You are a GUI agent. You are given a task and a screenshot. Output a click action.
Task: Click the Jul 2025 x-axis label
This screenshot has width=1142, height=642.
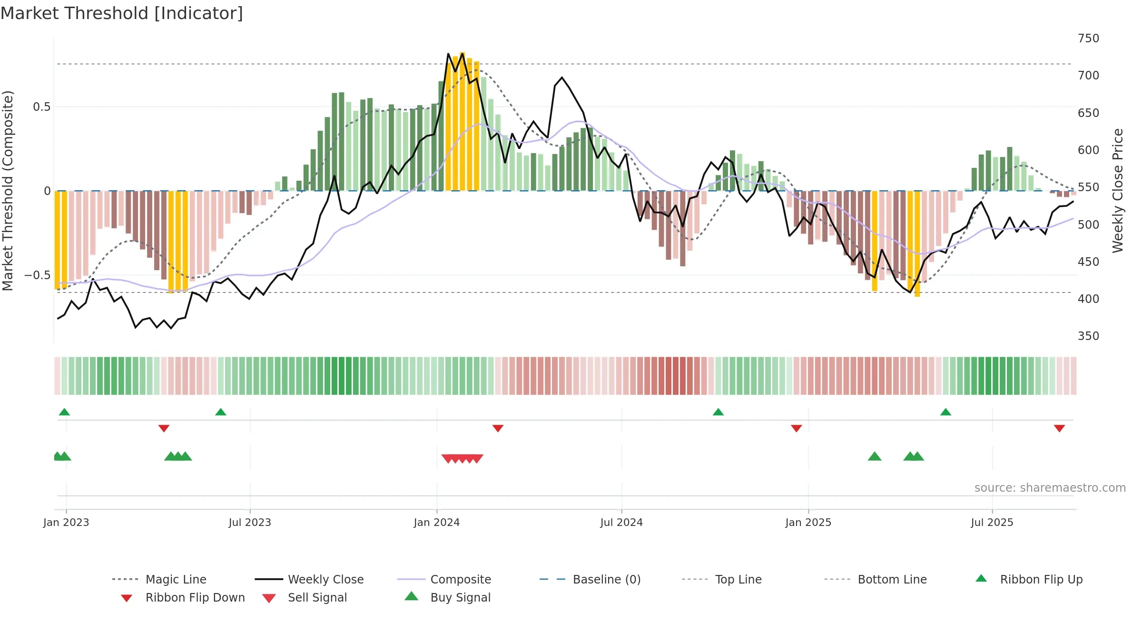(992, 522)
